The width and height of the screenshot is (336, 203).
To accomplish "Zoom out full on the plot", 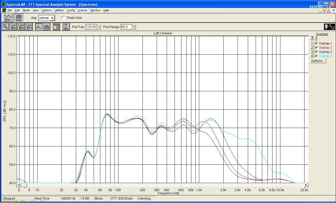I will [x=29, y=27].
